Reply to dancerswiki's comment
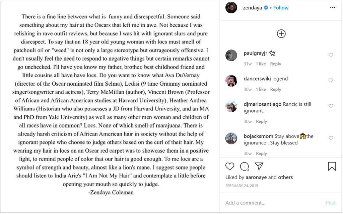343x214 pixels. 275,89
